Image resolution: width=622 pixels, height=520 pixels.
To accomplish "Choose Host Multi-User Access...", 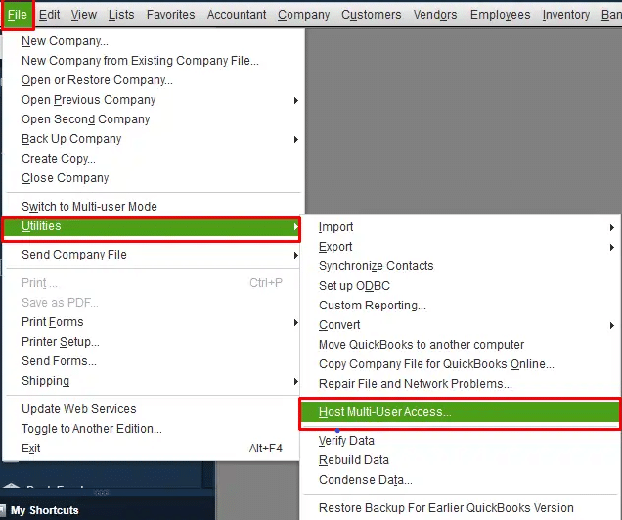I will pos(461,412).
